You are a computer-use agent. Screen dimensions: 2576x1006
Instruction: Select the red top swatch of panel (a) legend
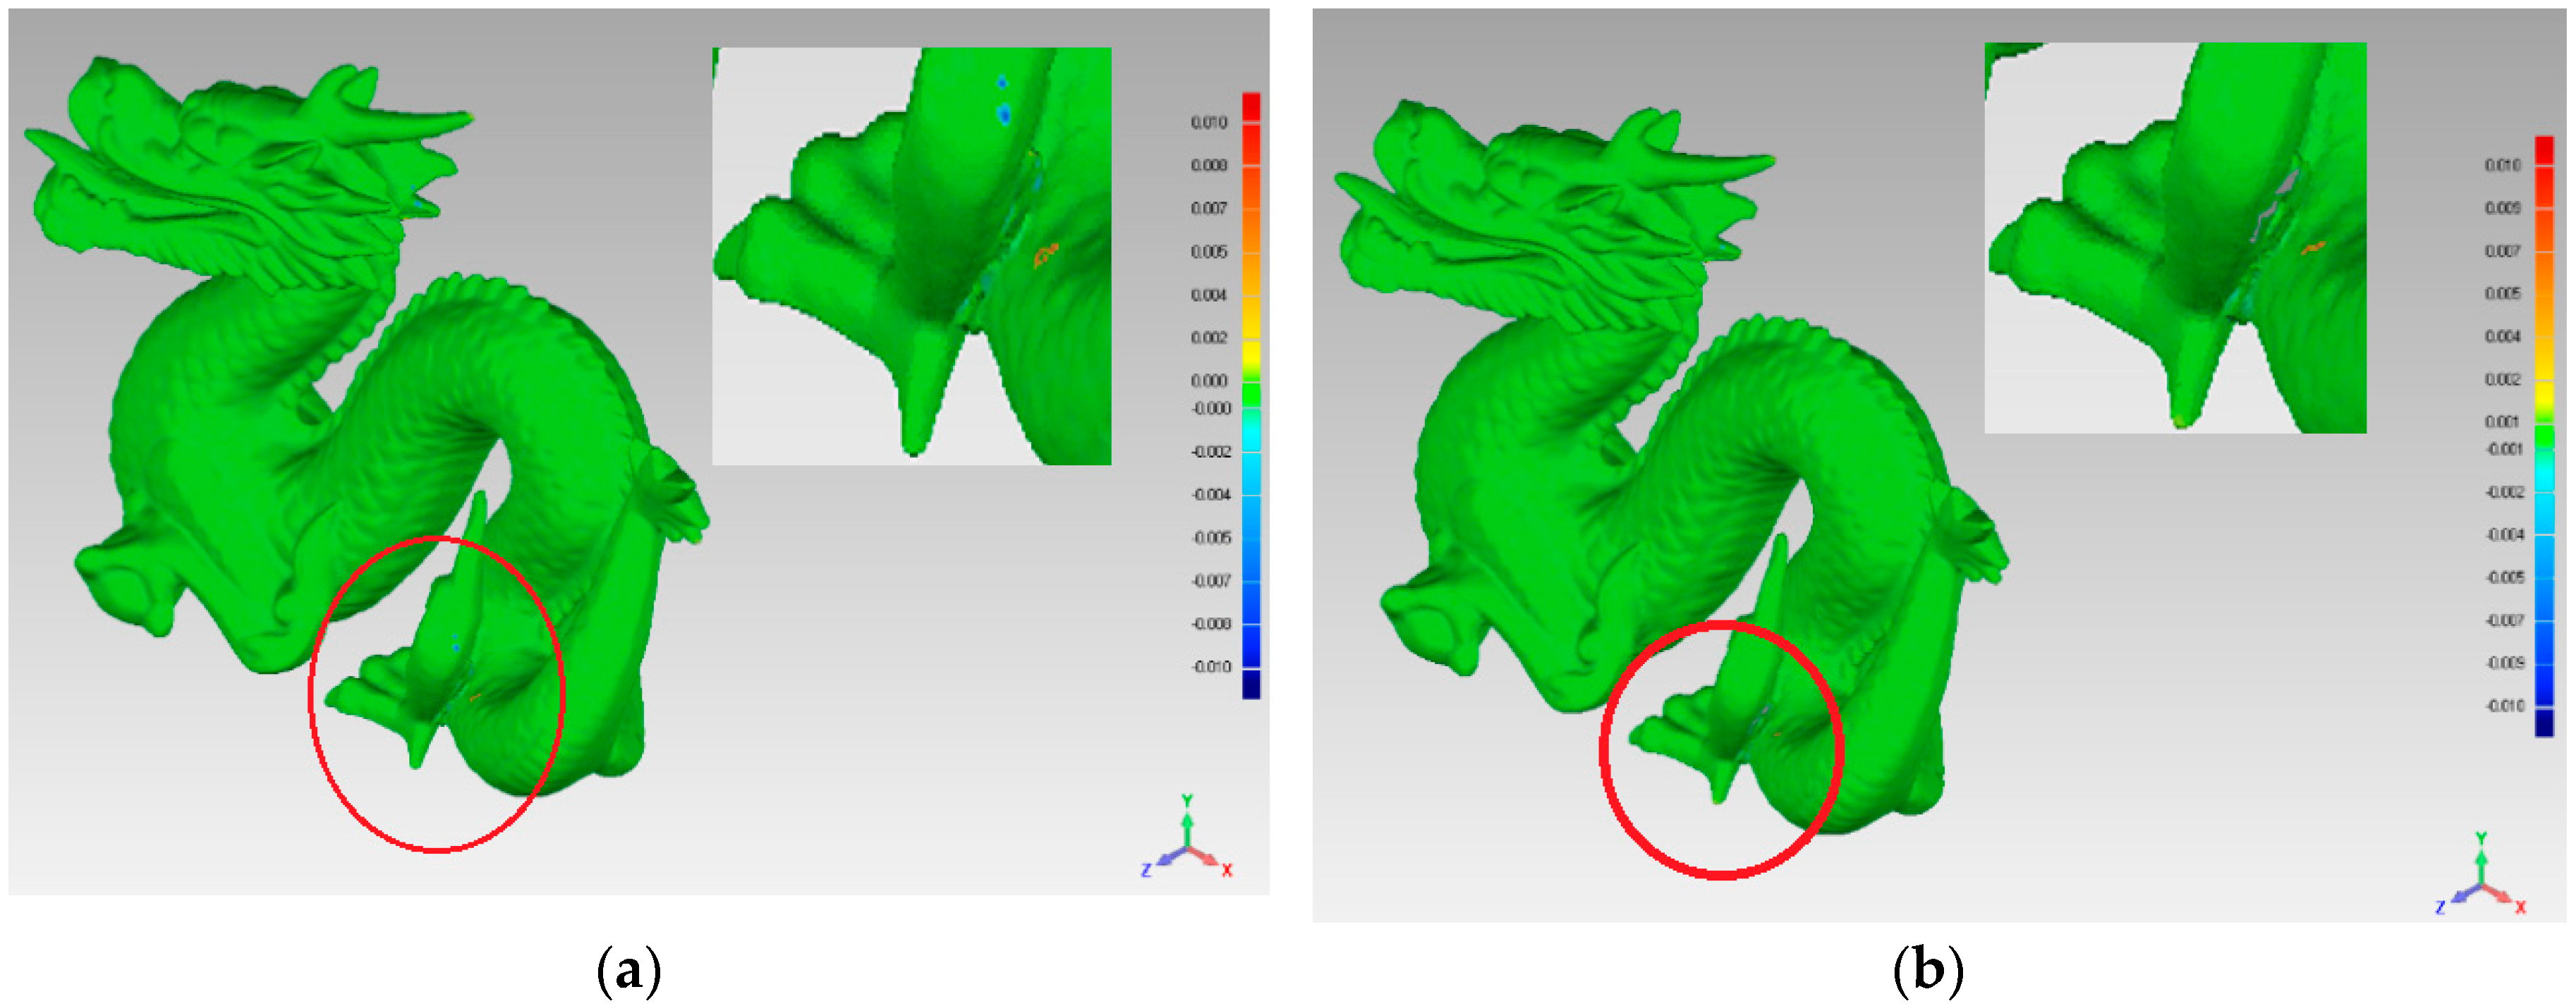(x=1251, y=107)
